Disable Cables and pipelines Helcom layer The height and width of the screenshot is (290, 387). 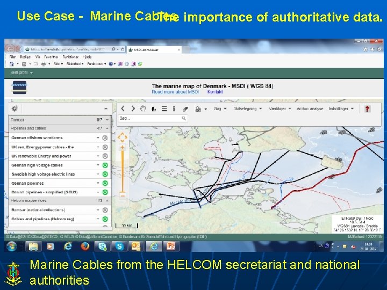(x=105, y=219)
